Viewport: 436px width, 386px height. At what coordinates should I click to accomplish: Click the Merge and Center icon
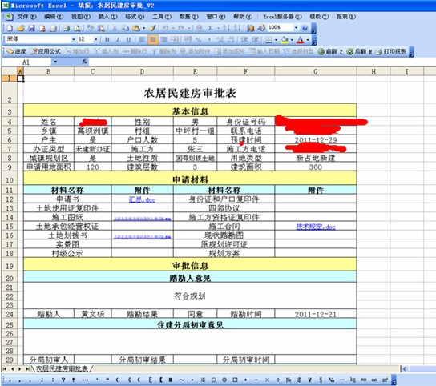[175, 40]
